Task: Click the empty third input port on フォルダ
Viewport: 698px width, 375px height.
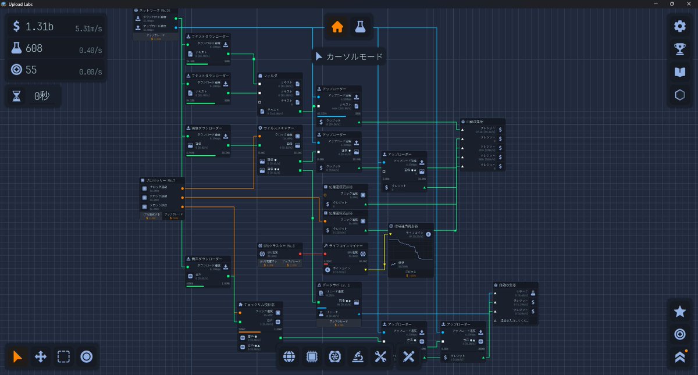Action: point(260,101)
